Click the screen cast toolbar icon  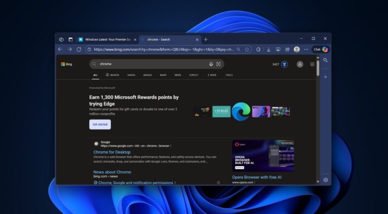click(278, 49)
